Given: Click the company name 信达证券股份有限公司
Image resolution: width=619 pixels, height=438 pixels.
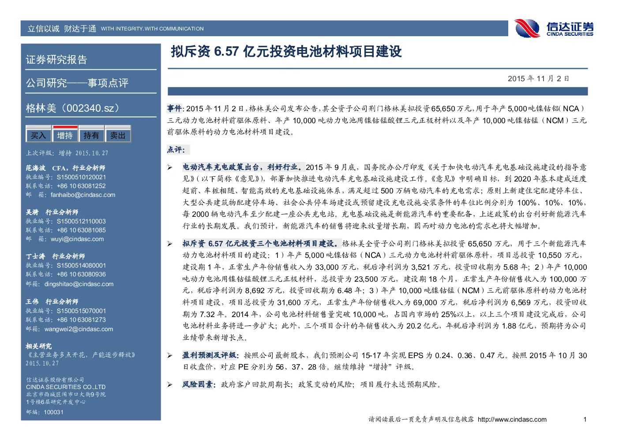Looking at the screenshot, I should (x=55, y=380).
